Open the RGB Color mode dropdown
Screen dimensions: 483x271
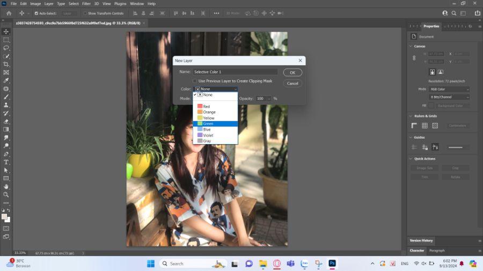coord(449,89)
